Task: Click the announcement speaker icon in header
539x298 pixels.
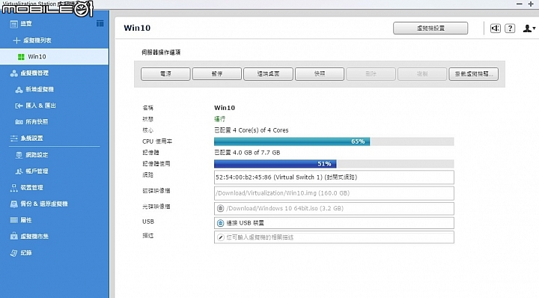Action: pyautogui.click(x=496, y=28)
